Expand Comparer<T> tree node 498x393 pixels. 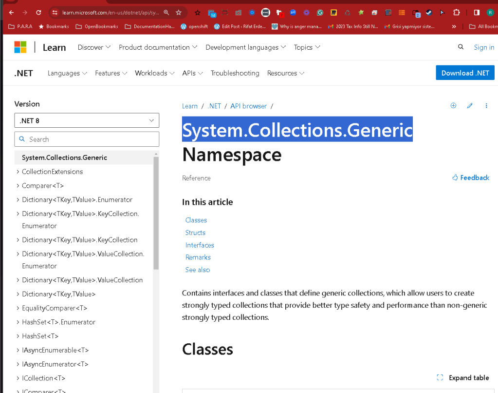click(x=18, y=185)
